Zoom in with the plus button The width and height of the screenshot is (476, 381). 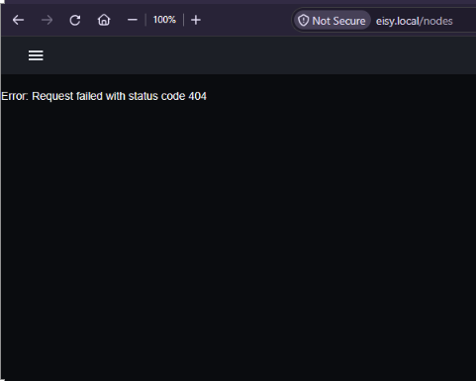tap(196, 20)
